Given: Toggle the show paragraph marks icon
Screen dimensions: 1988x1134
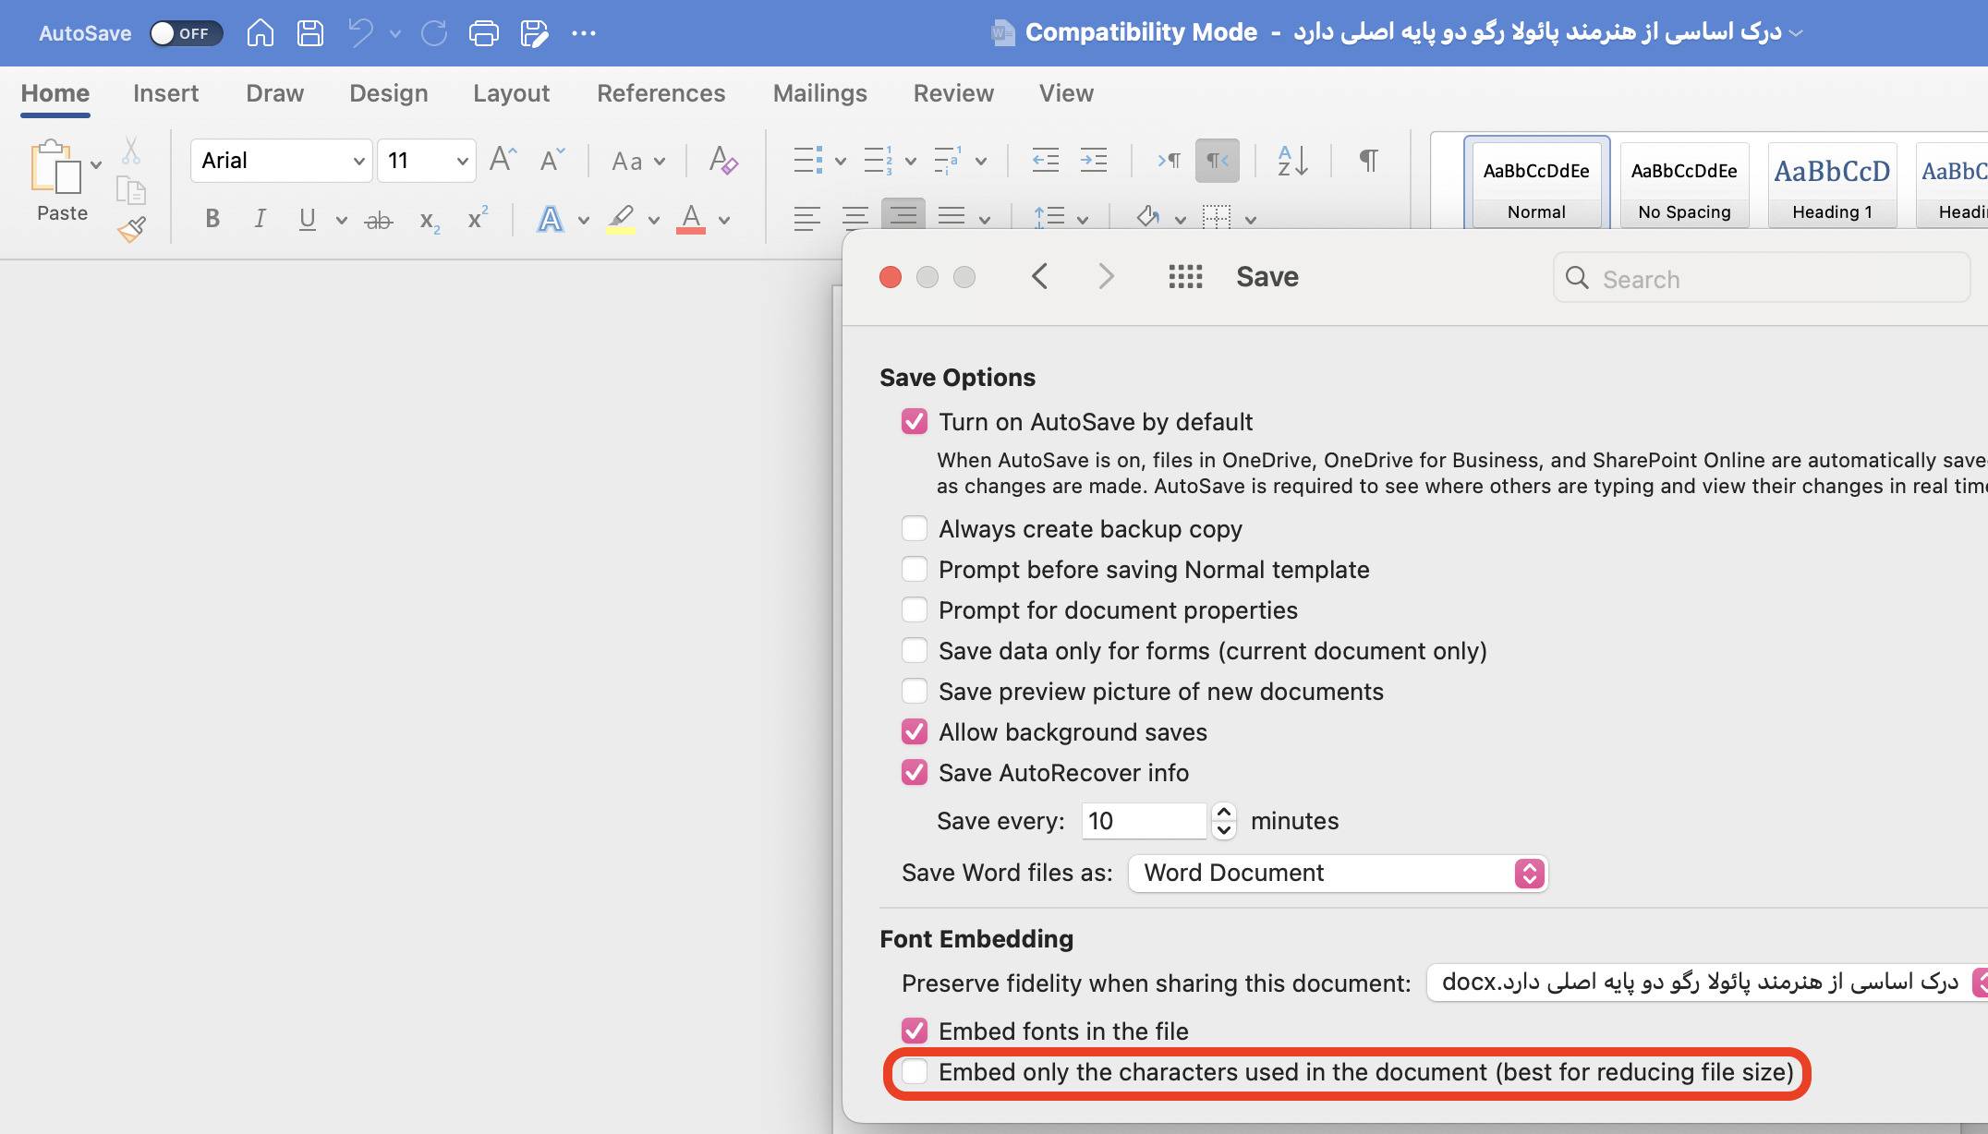Looking at the screenshot, I should point(1369,161).
